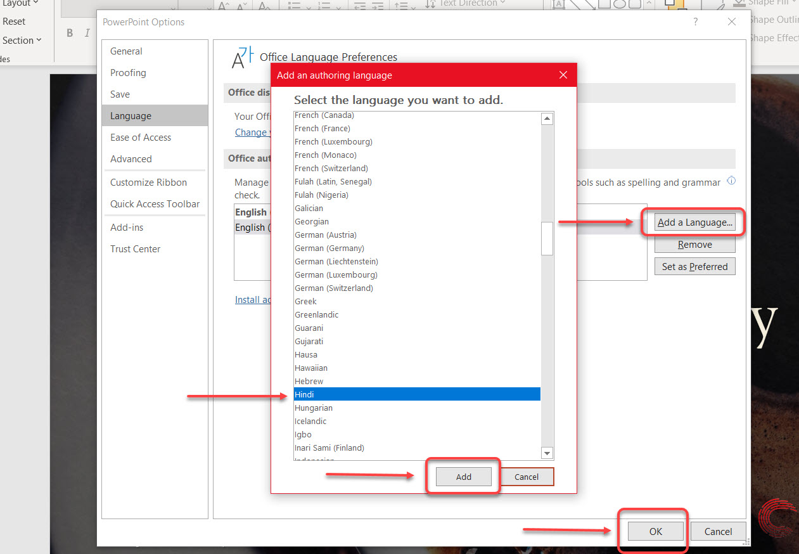Open the Trust Center category
This screenshot has height=554, width=799.
click(x=155, y=249)
